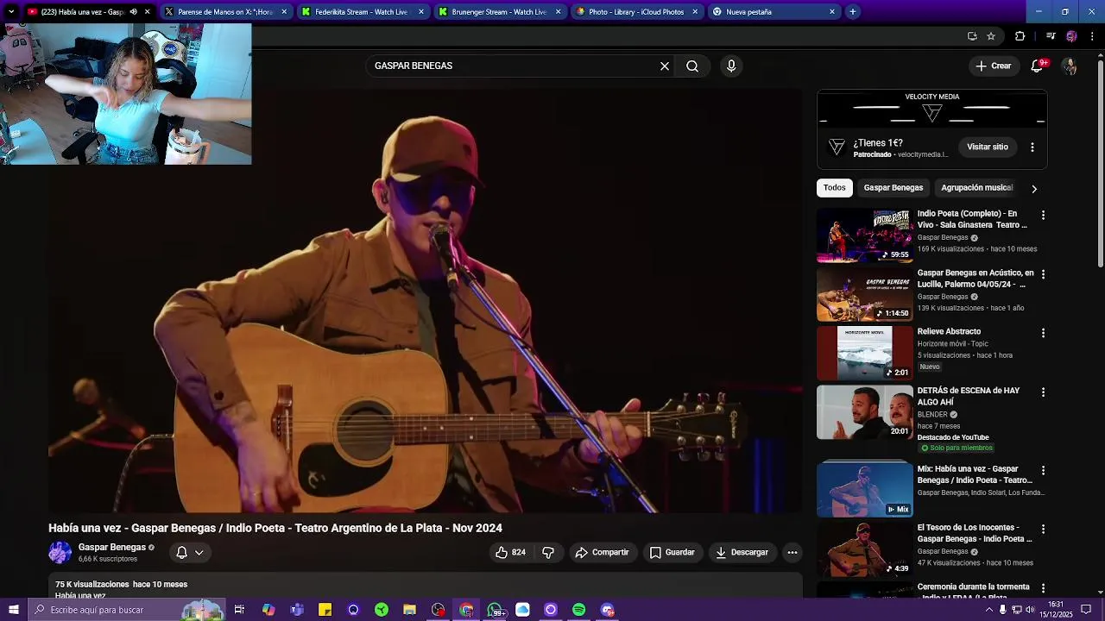This screenshot has height=621, width=1105.
Task: Expand the notification bell subscription dropdown
Action: (x=199, y=553)
